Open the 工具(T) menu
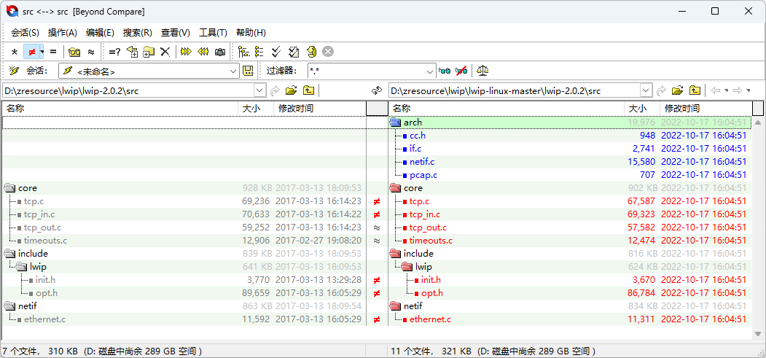The width and height of the screenshot is (766, 358). tap(213, 33)
